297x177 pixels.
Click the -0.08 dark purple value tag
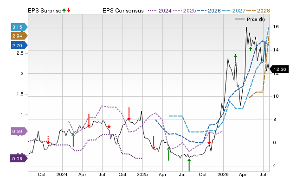(19, 158)
